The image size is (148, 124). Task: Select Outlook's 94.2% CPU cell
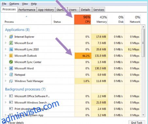tap(83, 56)
